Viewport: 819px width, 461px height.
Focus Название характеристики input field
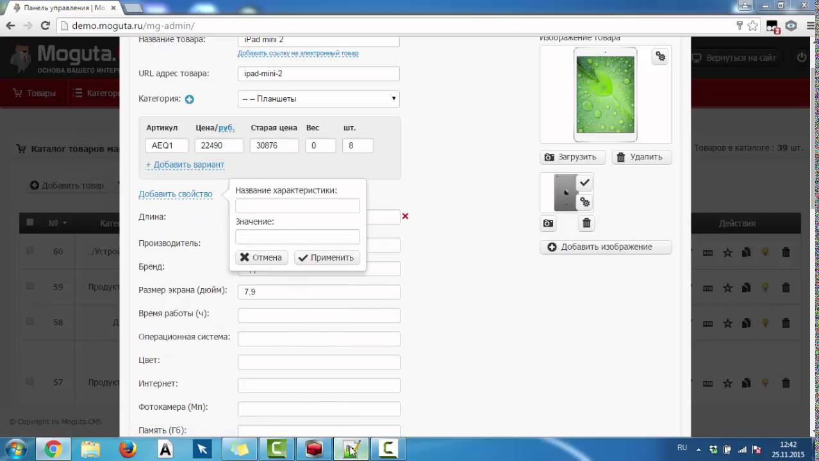[x=297, y=206]
